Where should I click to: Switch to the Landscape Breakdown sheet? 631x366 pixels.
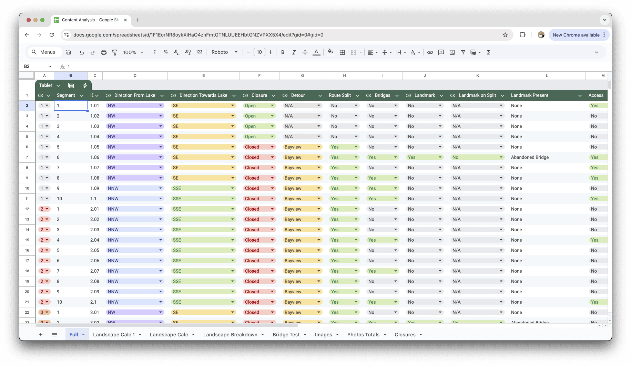230,335
